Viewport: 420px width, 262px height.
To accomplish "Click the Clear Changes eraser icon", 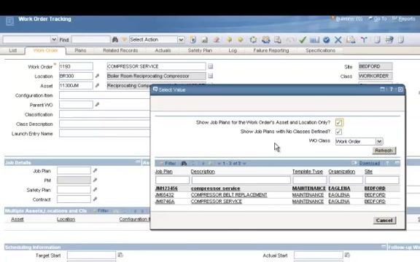I will point(217,40).
